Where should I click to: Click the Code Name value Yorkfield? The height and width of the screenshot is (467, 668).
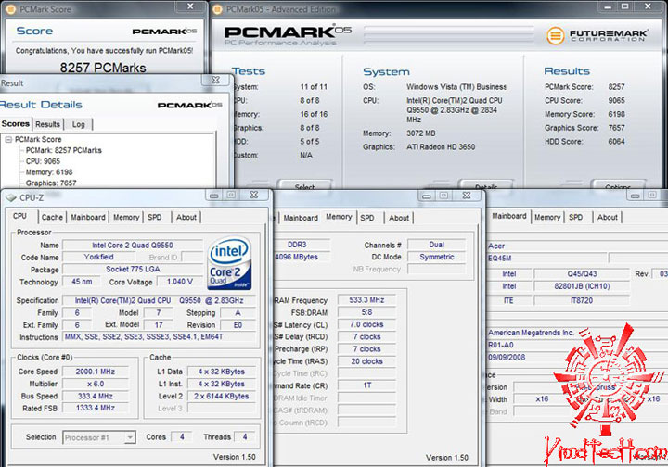(x=99, y=257)
